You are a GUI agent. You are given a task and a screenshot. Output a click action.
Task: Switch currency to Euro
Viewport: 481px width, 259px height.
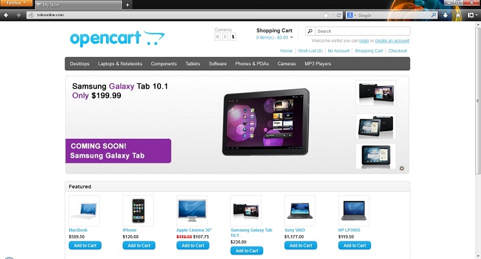[x=217, y=37]
